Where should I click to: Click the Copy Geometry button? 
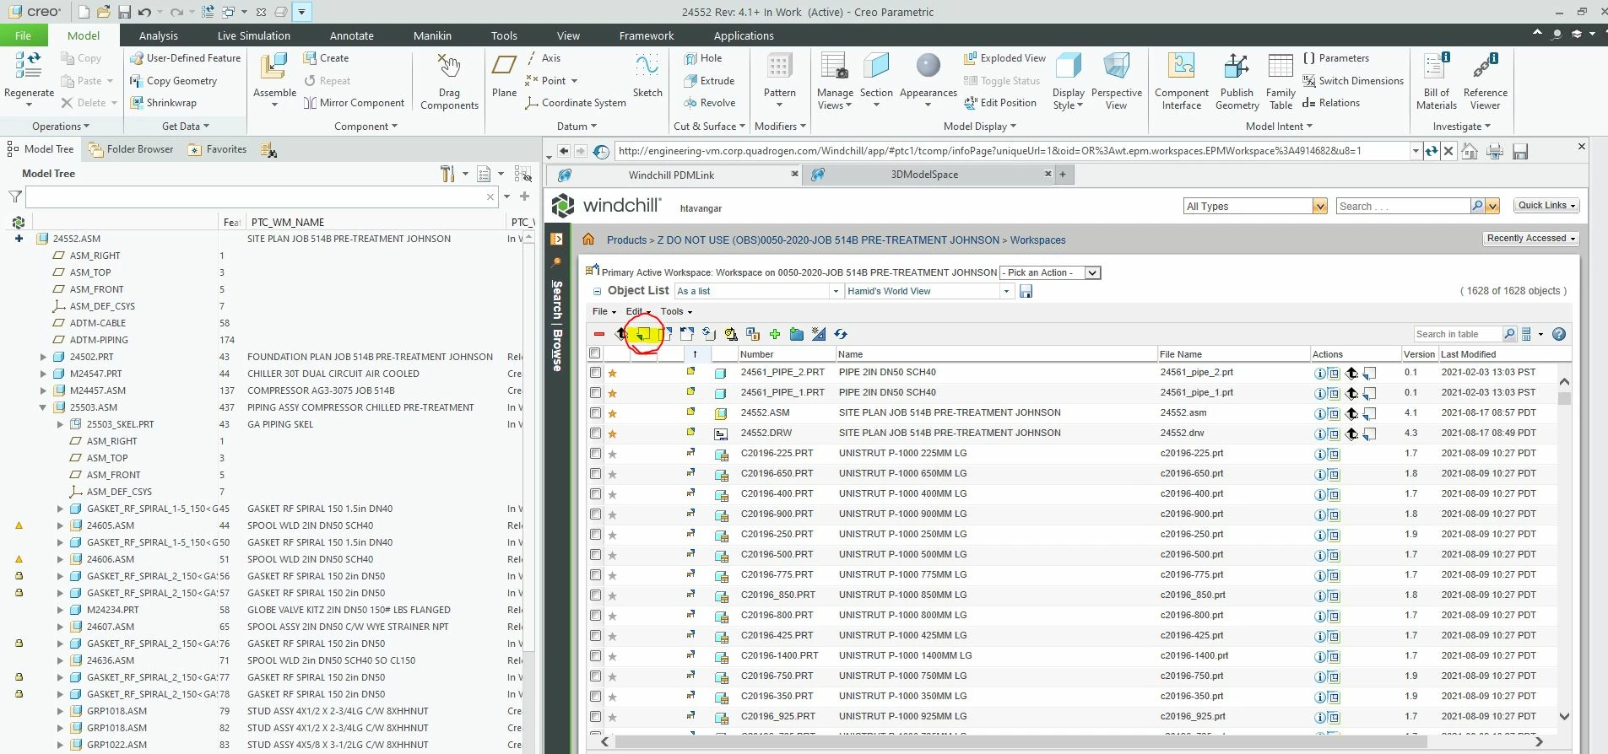173,81
